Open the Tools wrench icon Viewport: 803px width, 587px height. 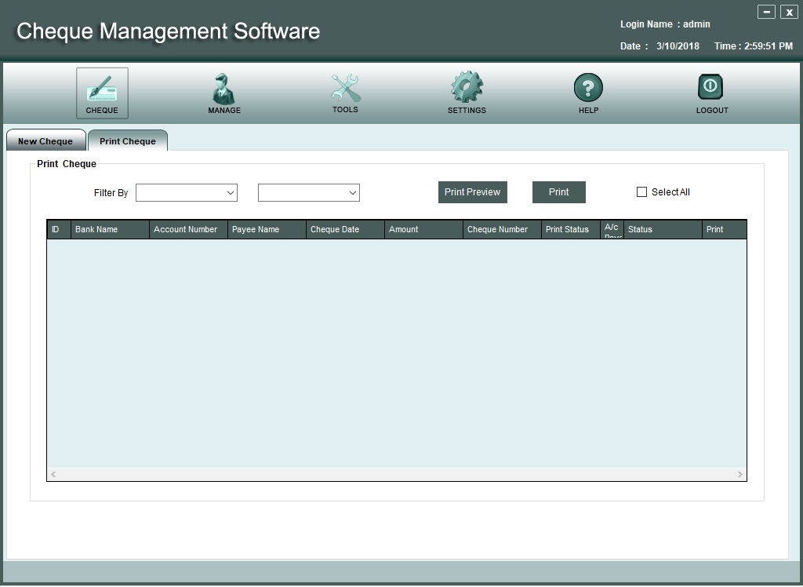[x=345, y=88]
